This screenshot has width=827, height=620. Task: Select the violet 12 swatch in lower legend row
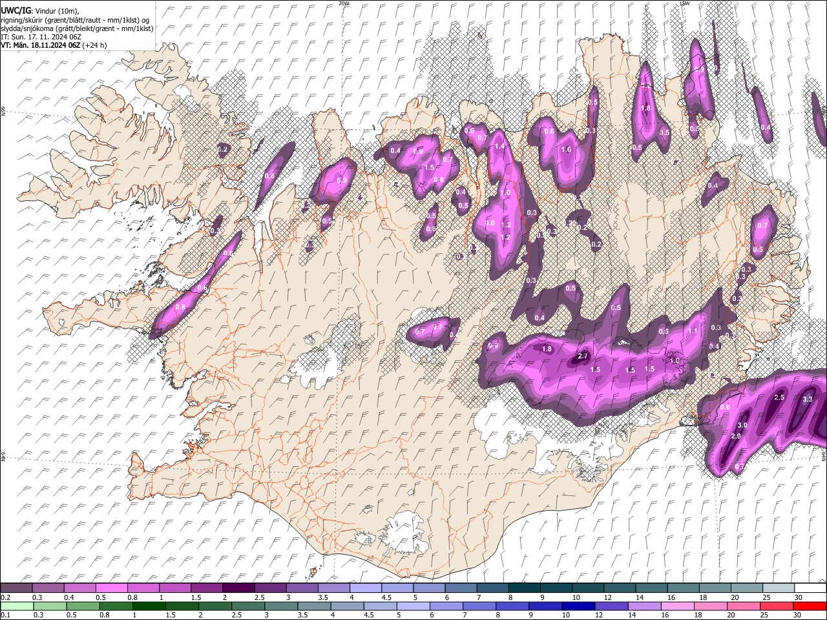pos(612,606)
